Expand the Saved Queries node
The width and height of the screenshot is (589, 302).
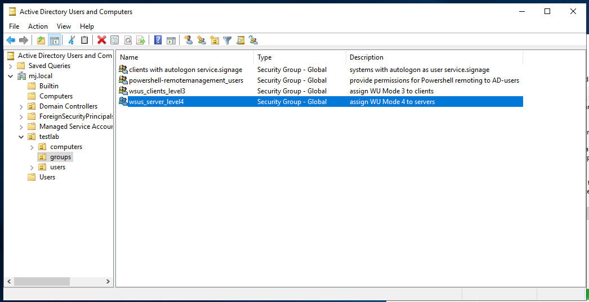(x=10, y=66)
